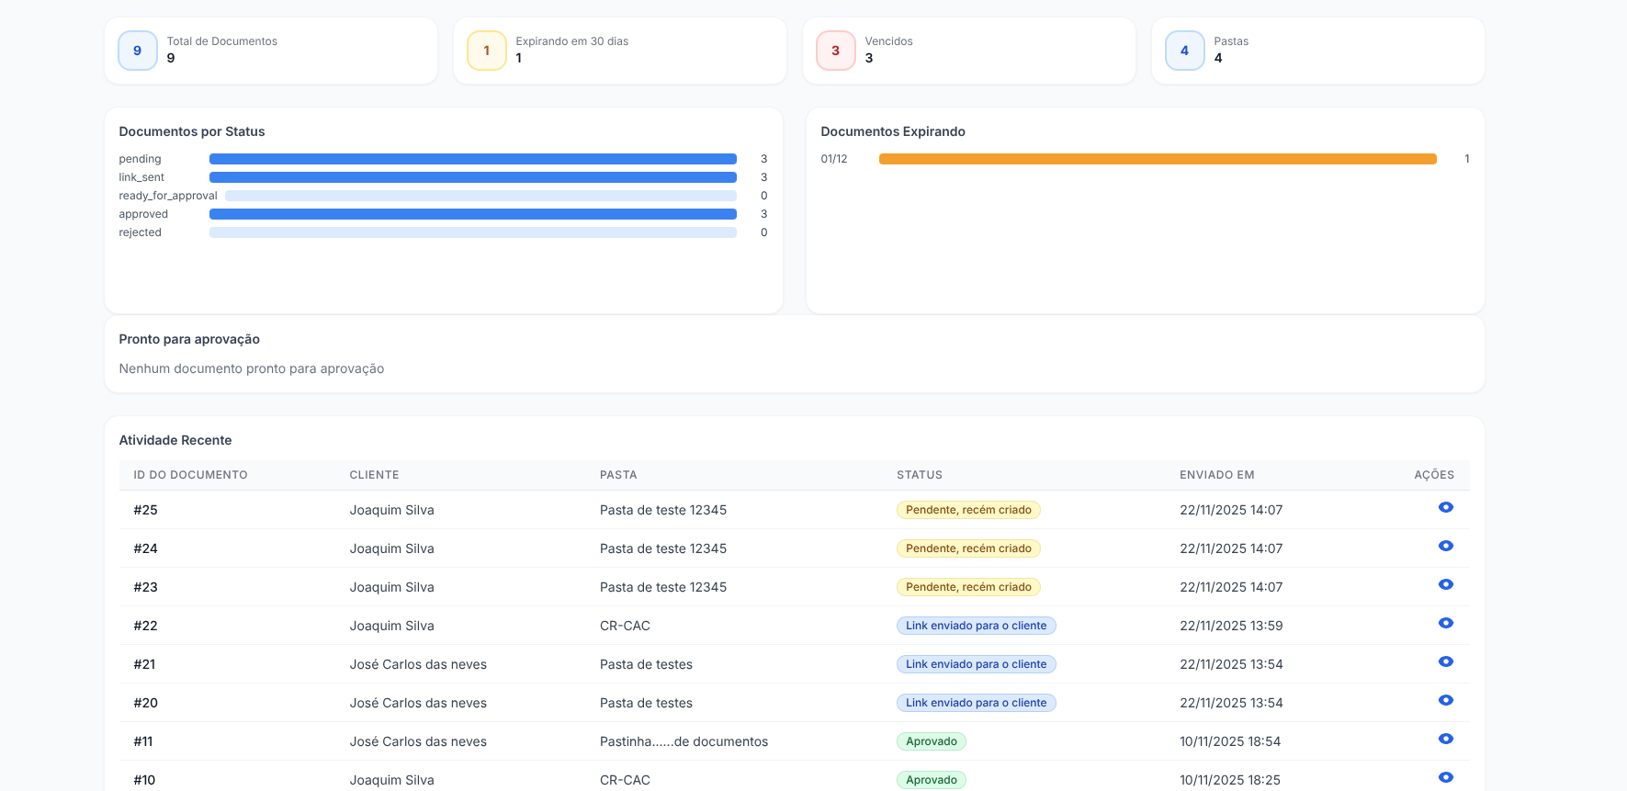Click the Documentos por Status heading
The image size is (1627, 791).
coord(192,131)
